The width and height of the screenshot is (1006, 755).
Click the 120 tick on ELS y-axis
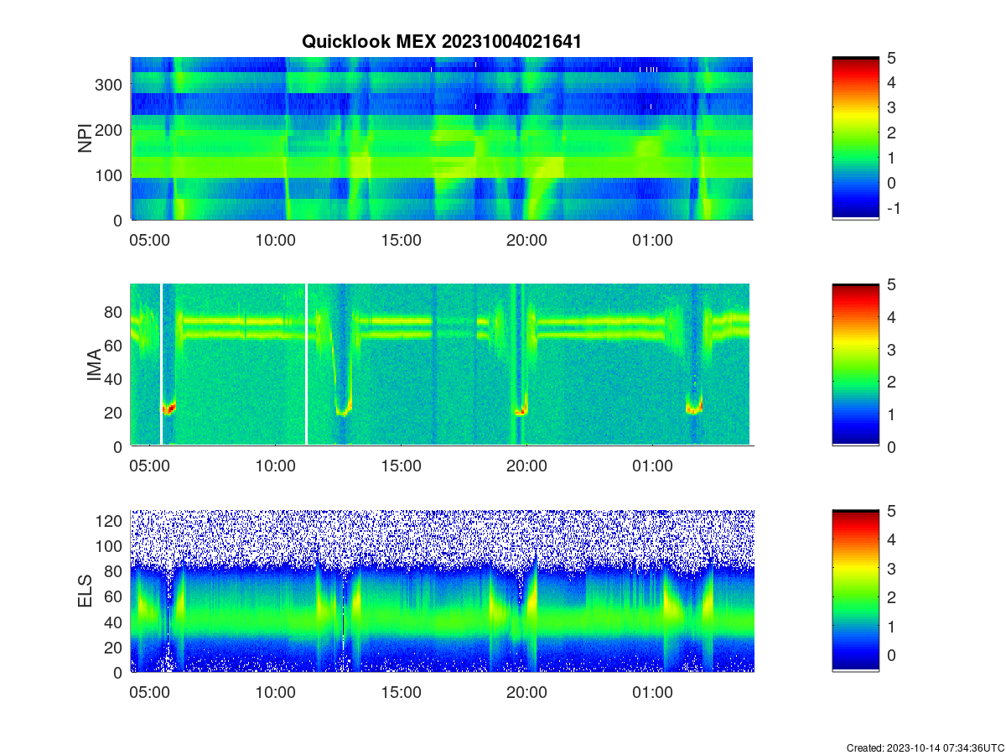[x=111, y=521]
